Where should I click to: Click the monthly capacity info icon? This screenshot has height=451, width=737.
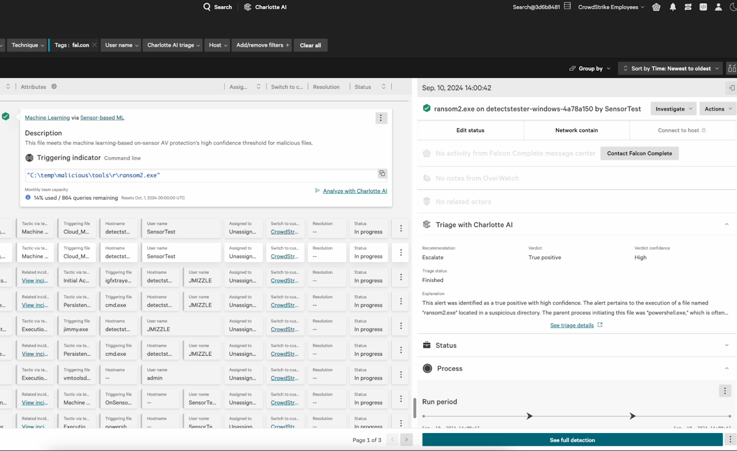[28, 197]
